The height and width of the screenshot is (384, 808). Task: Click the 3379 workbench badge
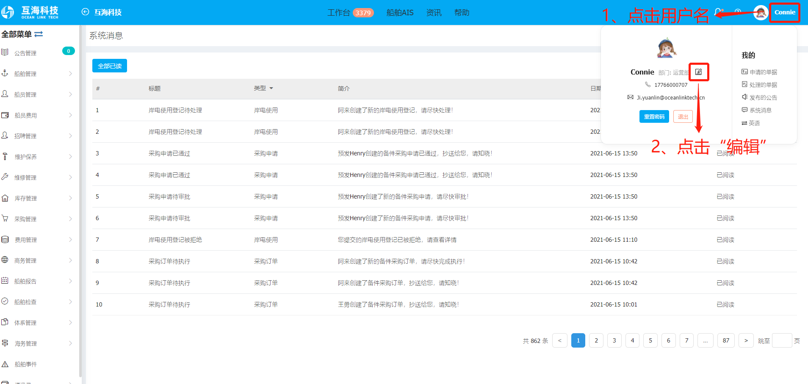coord(363,13)
